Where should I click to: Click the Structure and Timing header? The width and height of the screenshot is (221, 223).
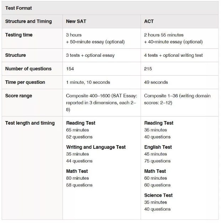point(28,21)
